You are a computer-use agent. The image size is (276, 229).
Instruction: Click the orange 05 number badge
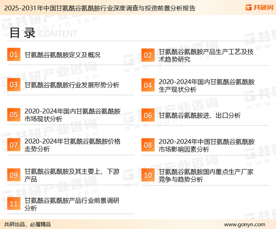point(14,114)
